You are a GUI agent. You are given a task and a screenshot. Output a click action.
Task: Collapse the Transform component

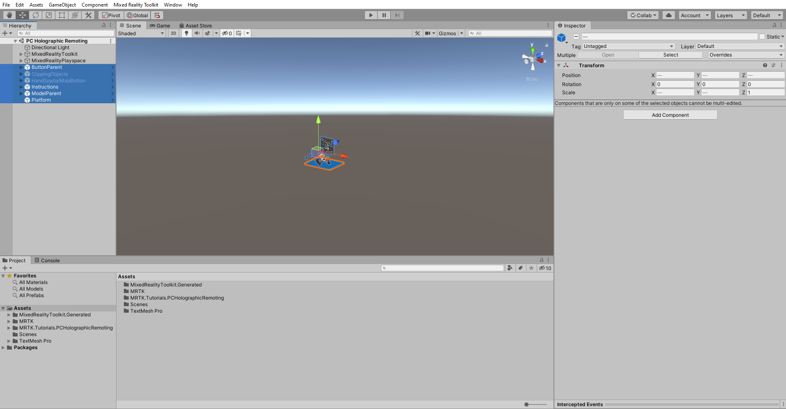558,65
